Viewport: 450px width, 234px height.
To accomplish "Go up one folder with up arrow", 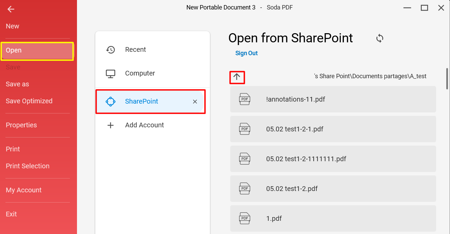I will [x=237, y=78].
